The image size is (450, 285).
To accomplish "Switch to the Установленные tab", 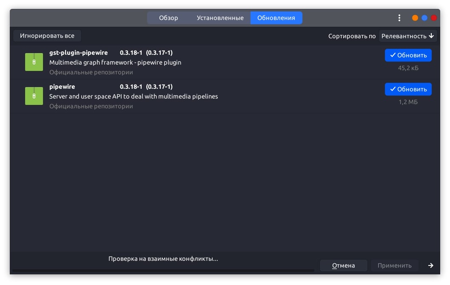I will coord(220,18).
